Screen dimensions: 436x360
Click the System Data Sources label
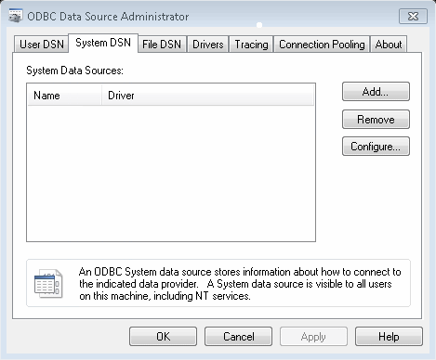point(74,71)
